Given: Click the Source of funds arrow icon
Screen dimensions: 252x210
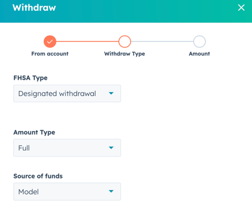Looking at the screenshot, I should click(111, 191).
